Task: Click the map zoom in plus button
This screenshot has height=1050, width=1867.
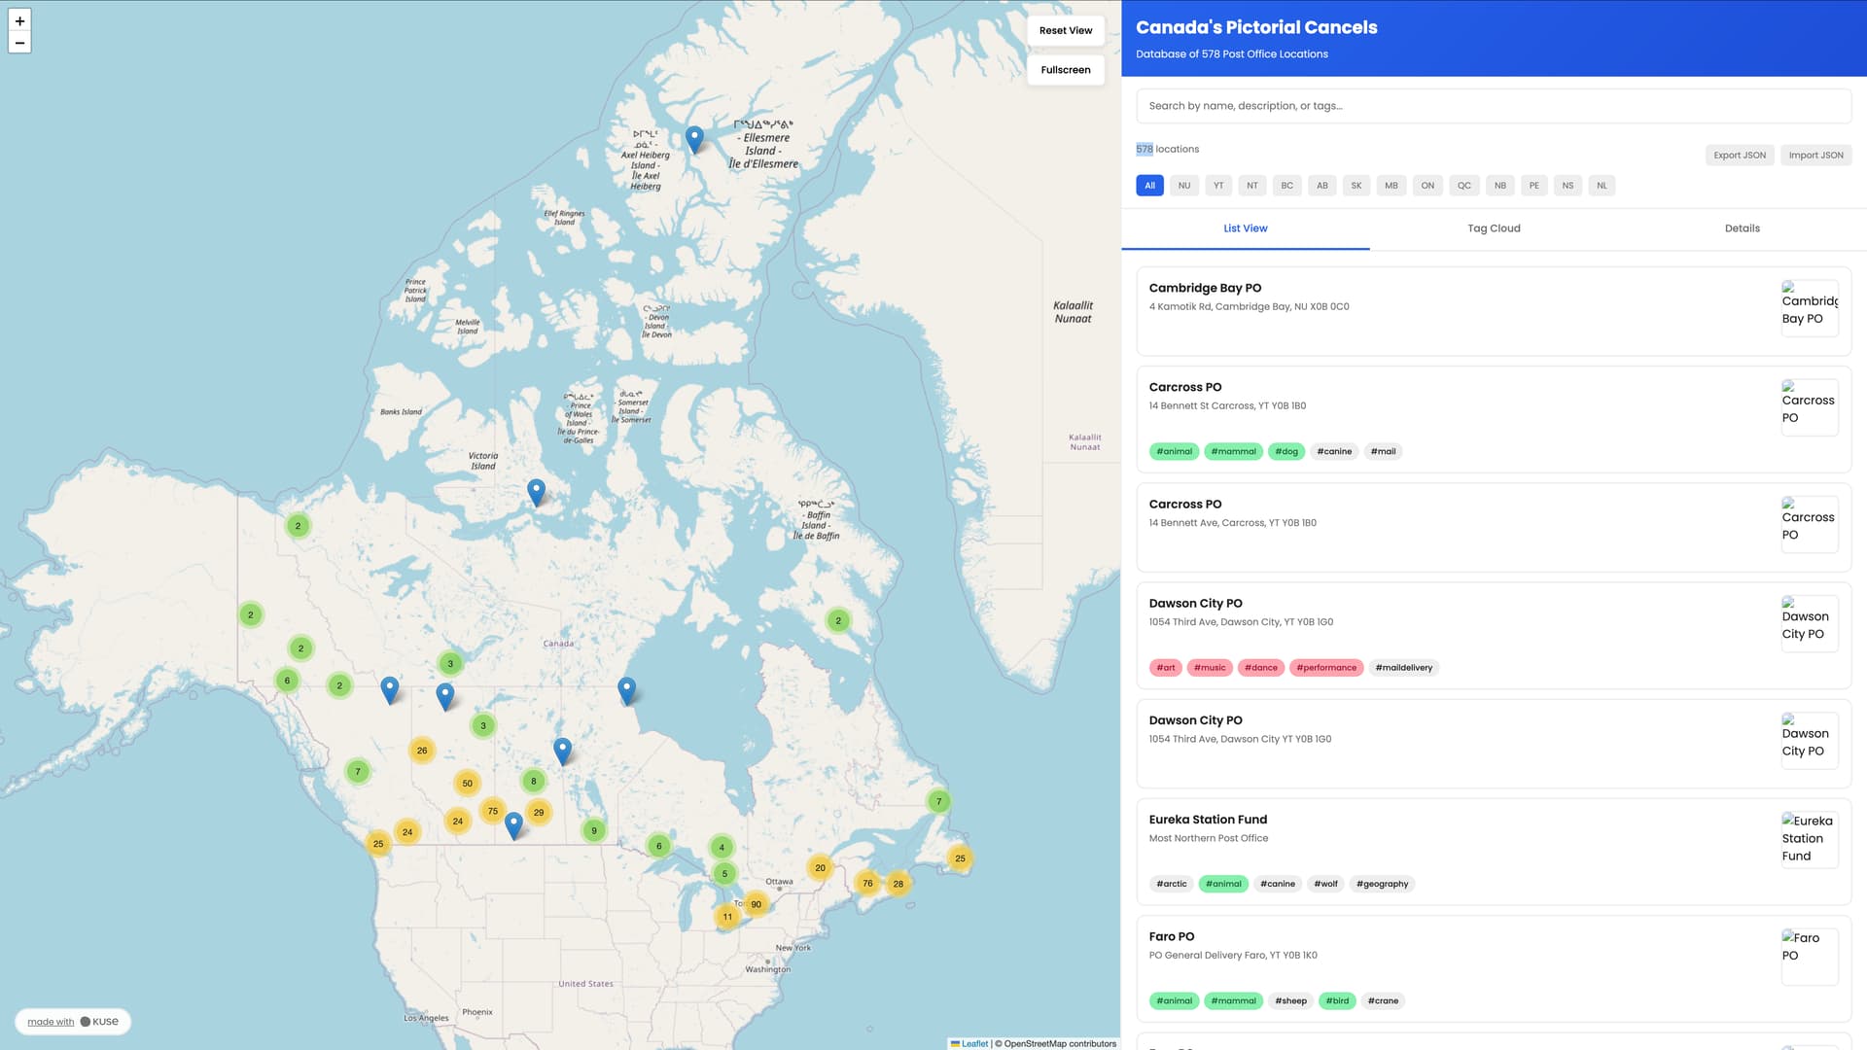Action: pyautogui.click(x=19, y=20)
